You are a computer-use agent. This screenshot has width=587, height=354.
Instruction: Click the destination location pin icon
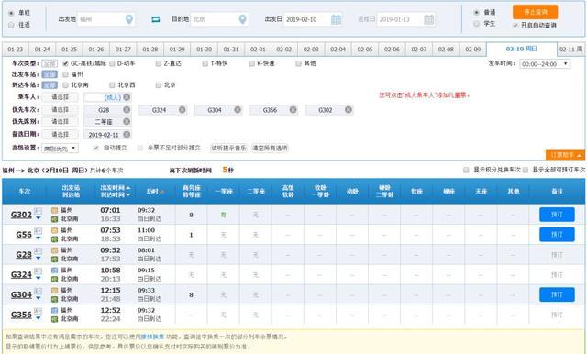pyautogui.click(x=242, y=19)
